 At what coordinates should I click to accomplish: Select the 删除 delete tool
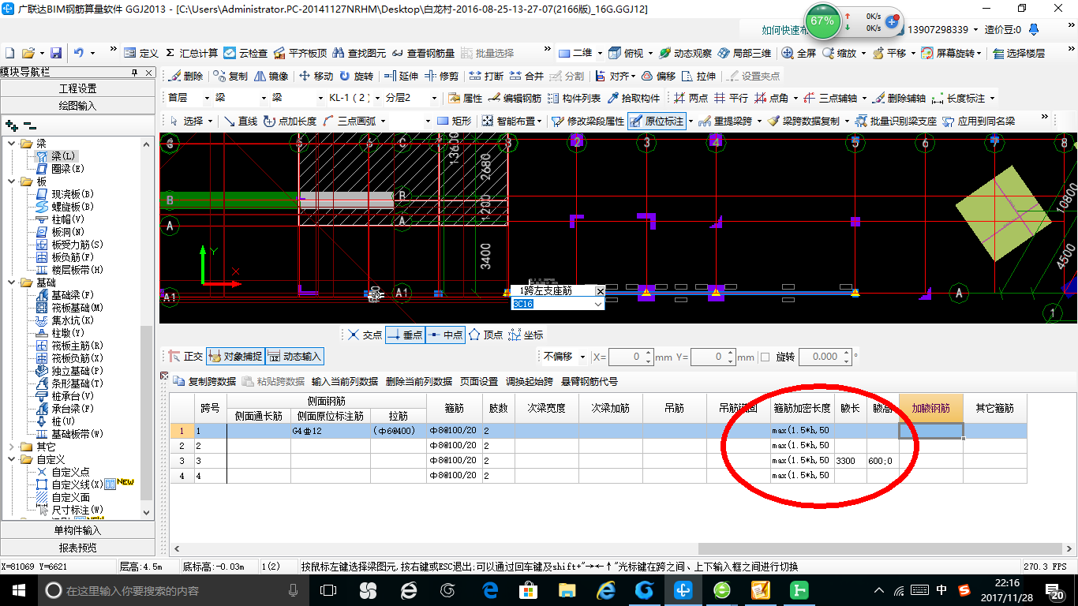click(x=186, y=76)
